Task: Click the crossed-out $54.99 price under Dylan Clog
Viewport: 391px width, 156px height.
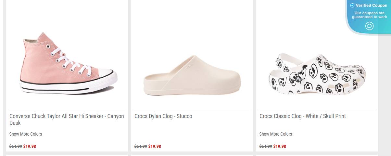Action: [141, 146]
